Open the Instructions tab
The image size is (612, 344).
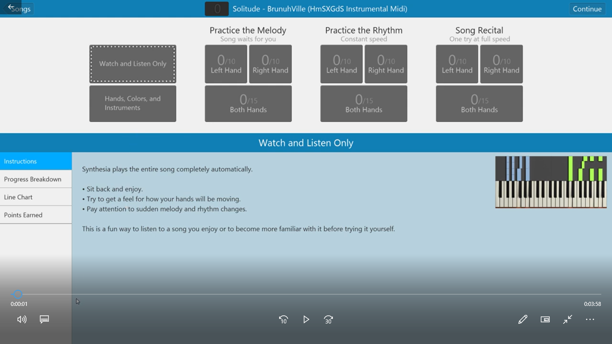pyautogui.click(x=36, y=161)
